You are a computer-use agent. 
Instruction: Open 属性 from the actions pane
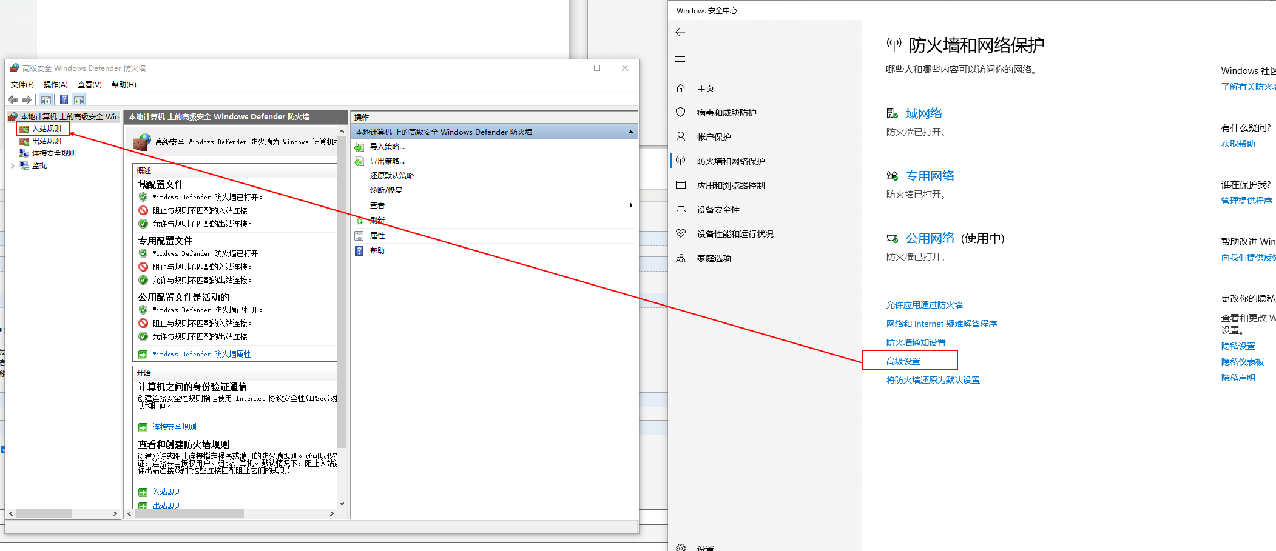point(377,236)
